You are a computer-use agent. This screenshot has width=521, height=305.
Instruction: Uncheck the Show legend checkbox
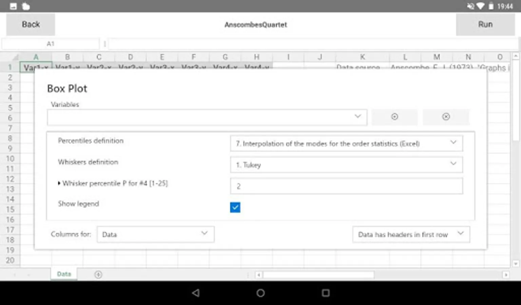pos(235,207)
